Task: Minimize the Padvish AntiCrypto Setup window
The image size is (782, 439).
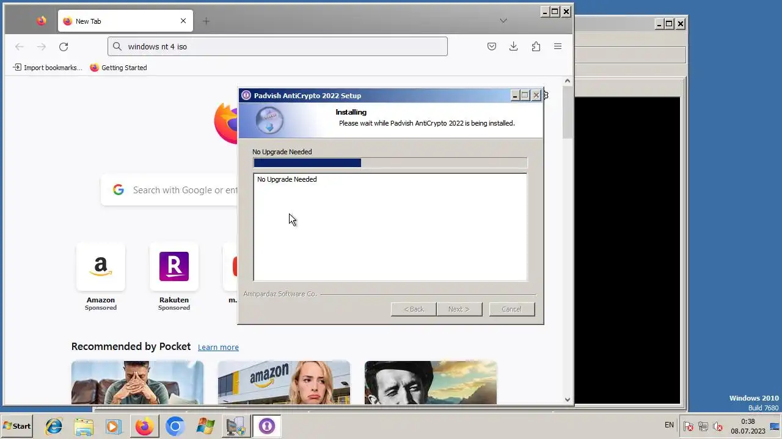Action: point(515,95)
